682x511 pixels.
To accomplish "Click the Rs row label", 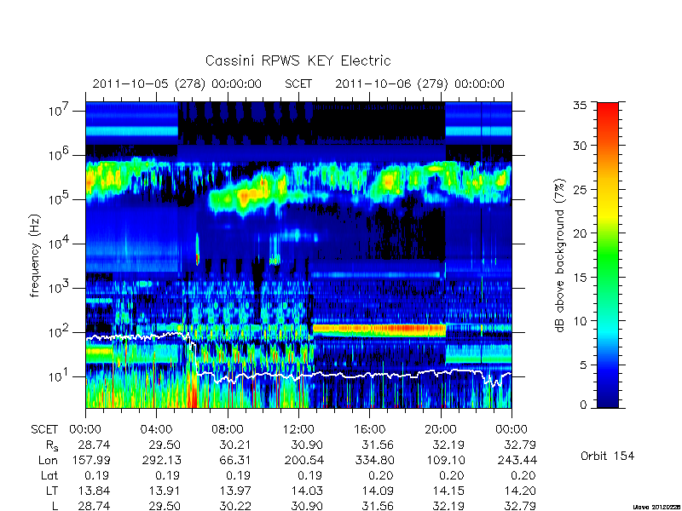I will point(52,445).
